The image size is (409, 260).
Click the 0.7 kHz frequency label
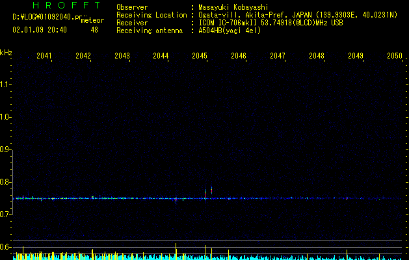point(5,214)
